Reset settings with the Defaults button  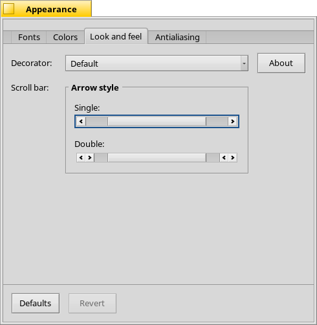tap(36, 303)
